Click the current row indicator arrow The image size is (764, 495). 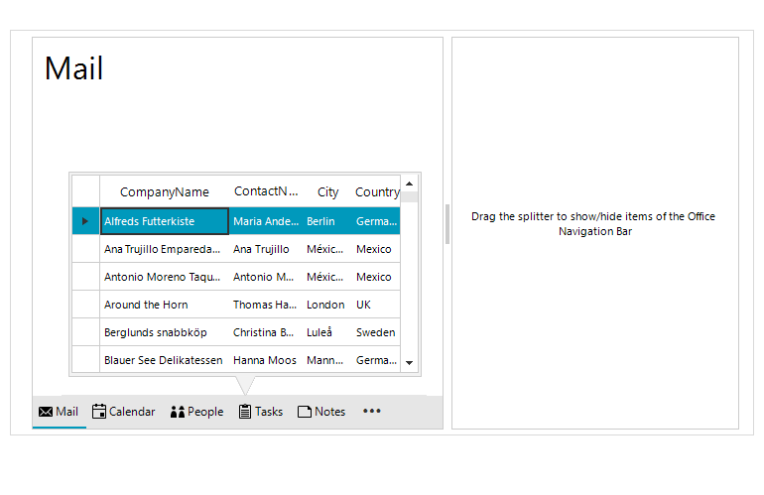click(85, 221)
